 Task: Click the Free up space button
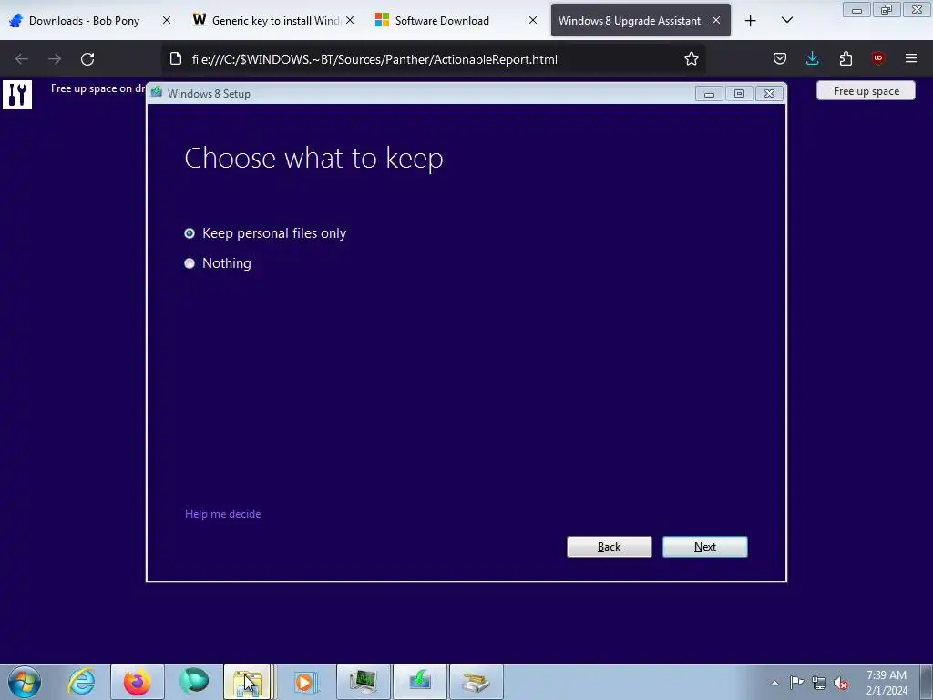[866, 91]
